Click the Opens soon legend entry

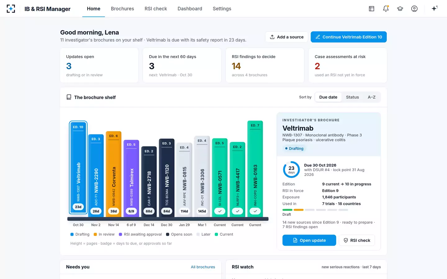click(x=179, y=234)
